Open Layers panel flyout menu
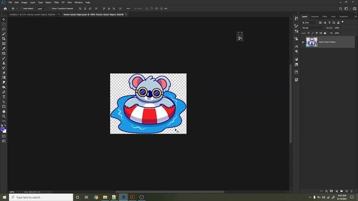358x201 pixels. 356,16
